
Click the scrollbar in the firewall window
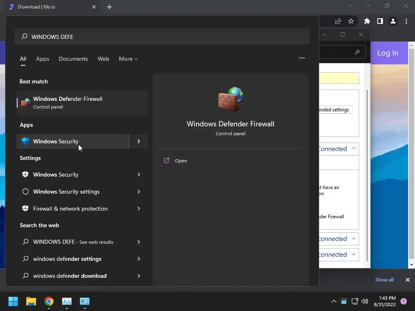click(x=367, y=175)
